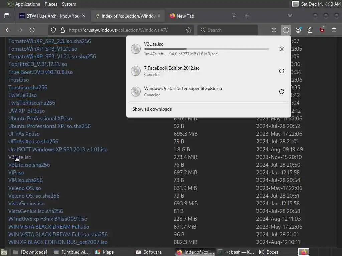Switch to bash terminal in taskbar
This screenshot has width=342, height=256.
tap(236, 252)
